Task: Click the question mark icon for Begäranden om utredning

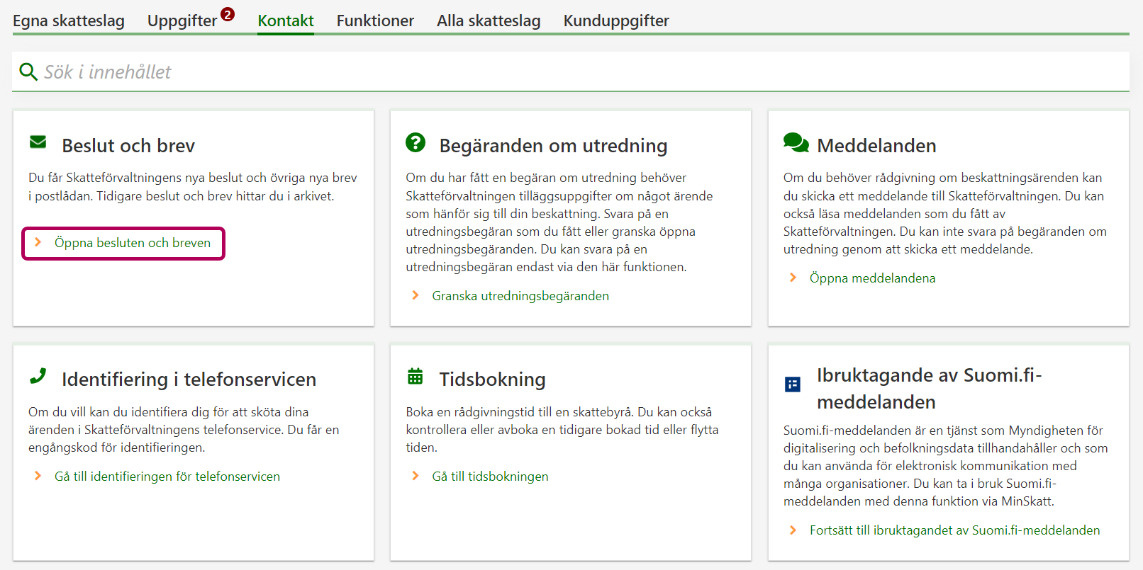Action: (x=416, y=142)
